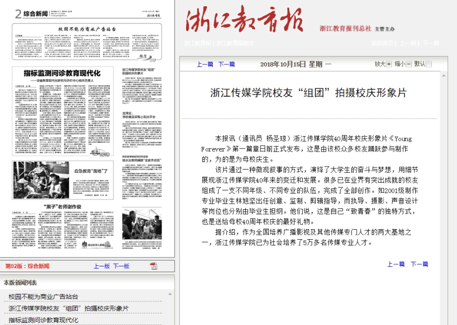Click the article pane scrollbar up arrow

[x=443, y=76]
